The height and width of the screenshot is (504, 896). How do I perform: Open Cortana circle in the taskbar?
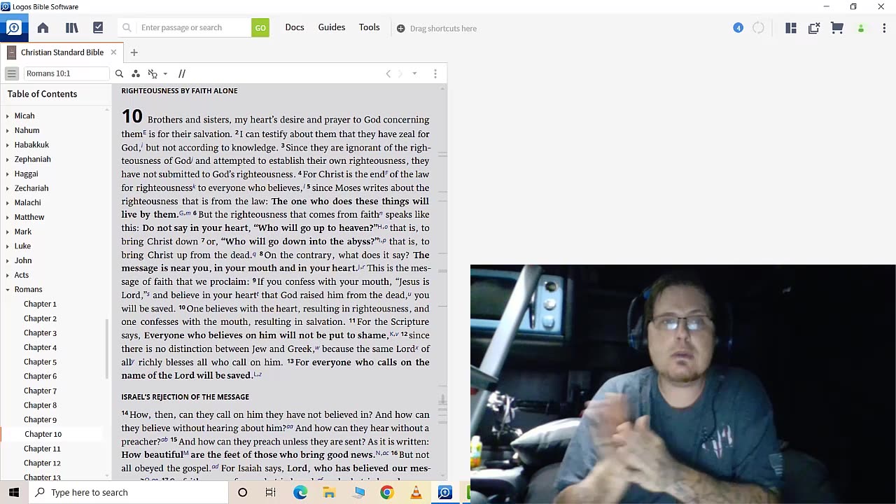point(242,492)
